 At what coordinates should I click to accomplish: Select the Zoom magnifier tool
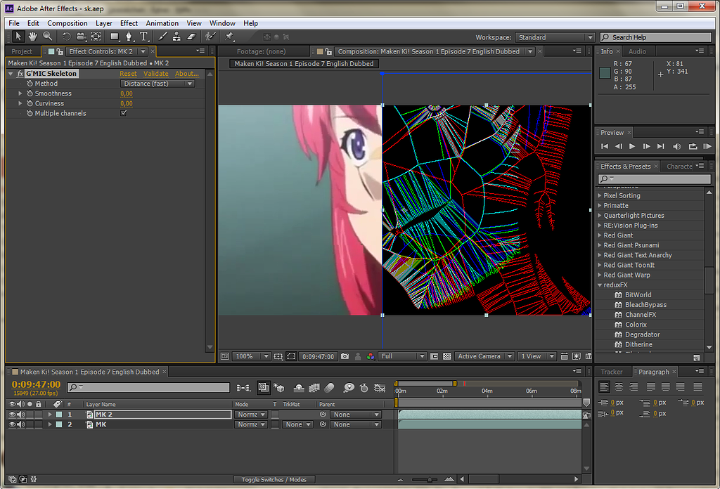pyautogui.click(x=48, y=37)
